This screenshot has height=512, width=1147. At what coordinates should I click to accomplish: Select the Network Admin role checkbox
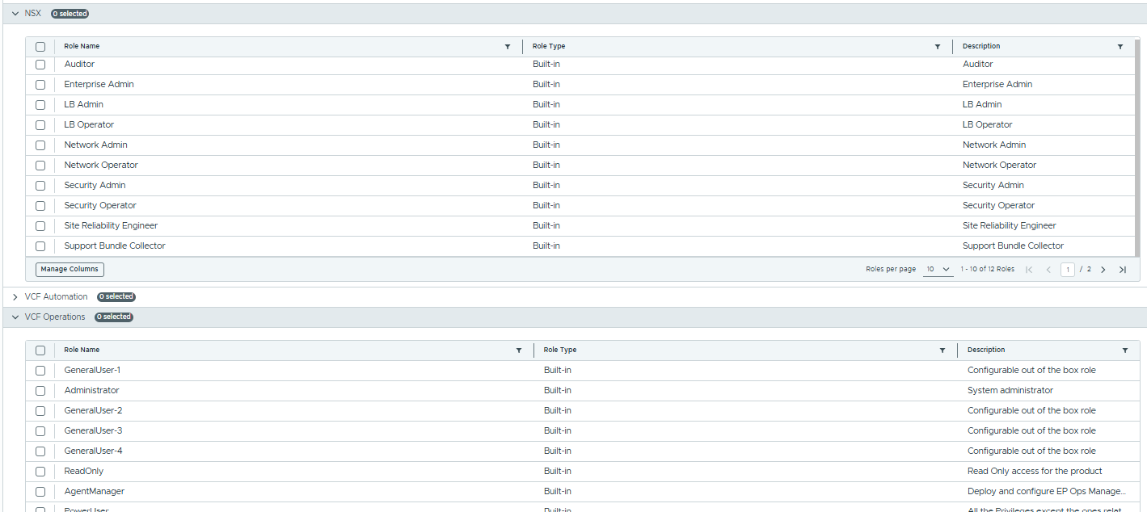coord(40,145)
